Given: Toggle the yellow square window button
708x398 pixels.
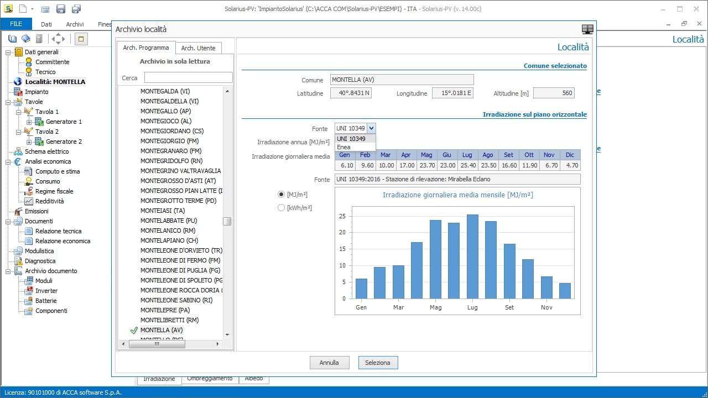Looking at the screenshot, I should [x=81, y=39].
